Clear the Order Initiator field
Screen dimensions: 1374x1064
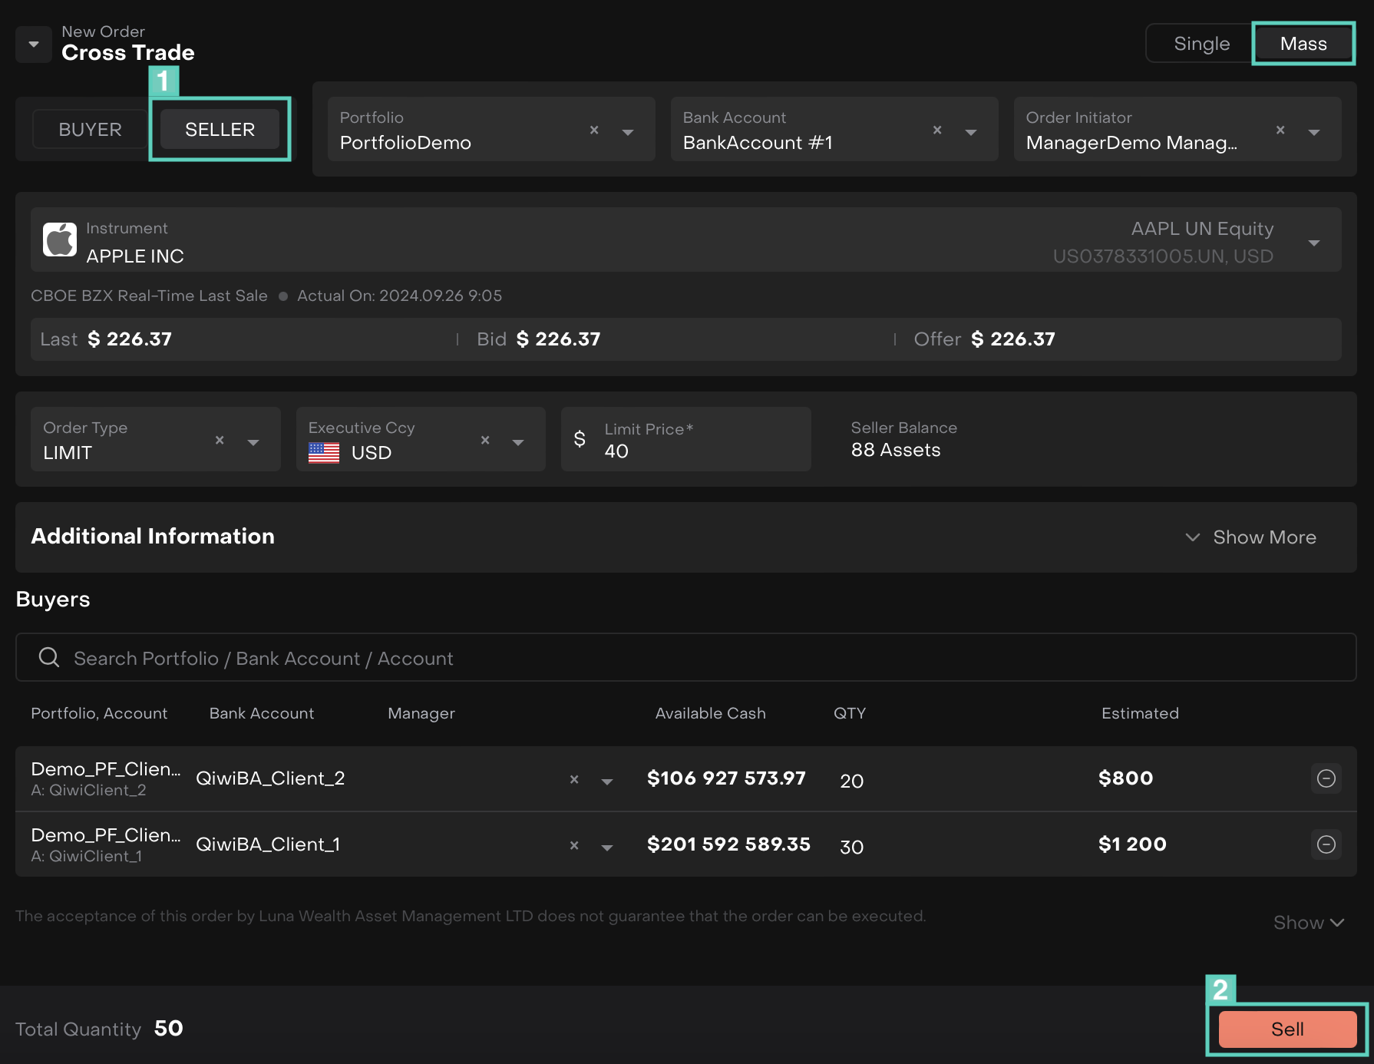point(1280,131)
